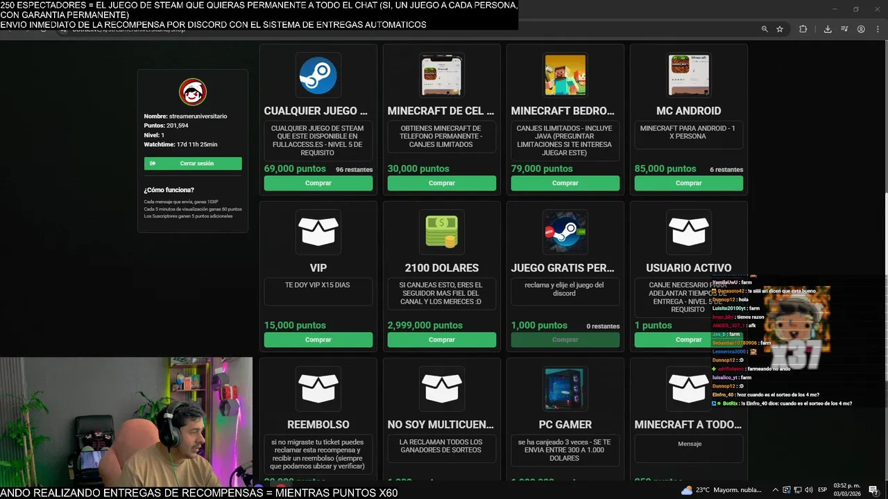The image size is (888, 499).
Task: Open the browser three-dot menu
Action: tap(877, 29)
